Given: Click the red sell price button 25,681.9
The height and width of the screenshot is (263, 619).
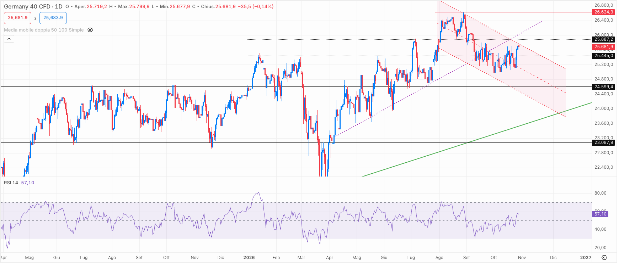Looking at the screenshot, I should (18, 18).
